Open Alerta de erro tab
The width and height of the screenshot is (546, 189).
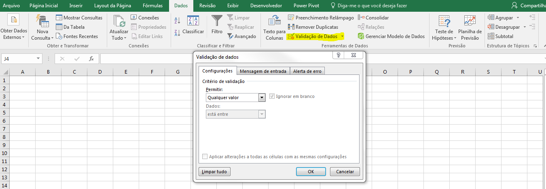[x=307, y=71]
